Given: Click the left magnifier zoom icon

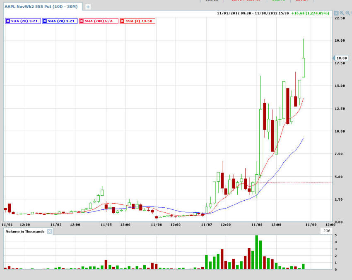Looking at the screenshot, I should pos(342,13).
